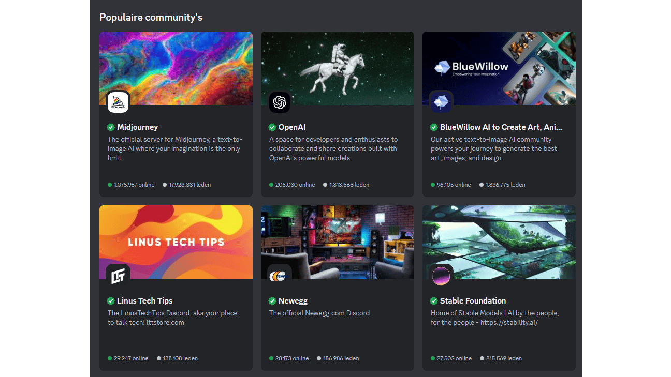Select the colorful Midjourney banner image
The height and width of the screenshot is (377, 671).
click(176, 68)
